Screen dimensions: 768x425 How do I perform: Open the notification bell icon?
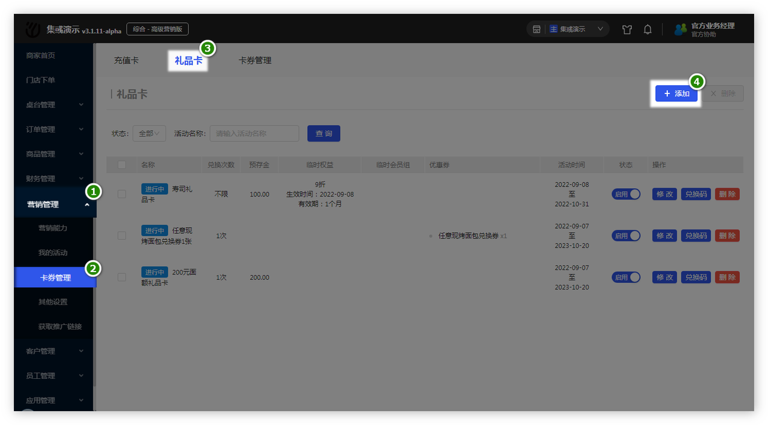click(647, 29)
